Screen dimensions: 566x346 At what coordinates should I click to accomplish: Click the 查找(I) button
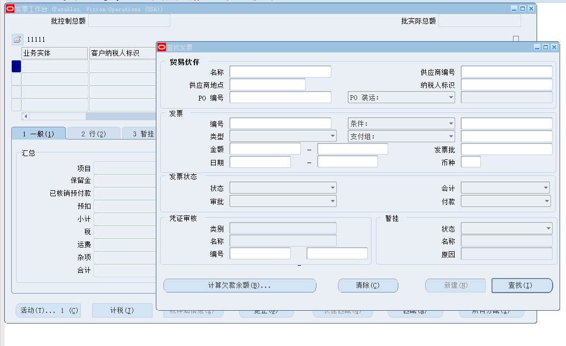(522, 286)
